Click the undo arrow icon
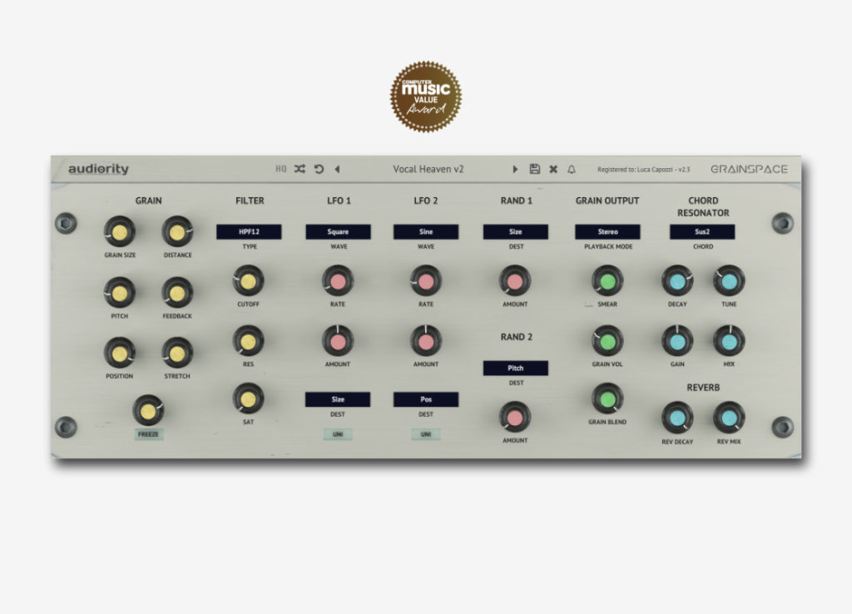 [319, 168]
